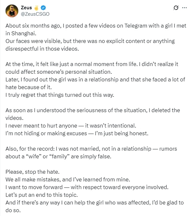This screenshot has width=192, height=216.
Task: Click the line 'Our faces were visible'
Action: (x=90, y=45)
